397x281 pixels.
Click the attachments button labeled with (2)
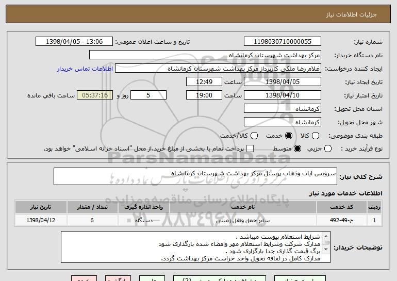[220, 278]
